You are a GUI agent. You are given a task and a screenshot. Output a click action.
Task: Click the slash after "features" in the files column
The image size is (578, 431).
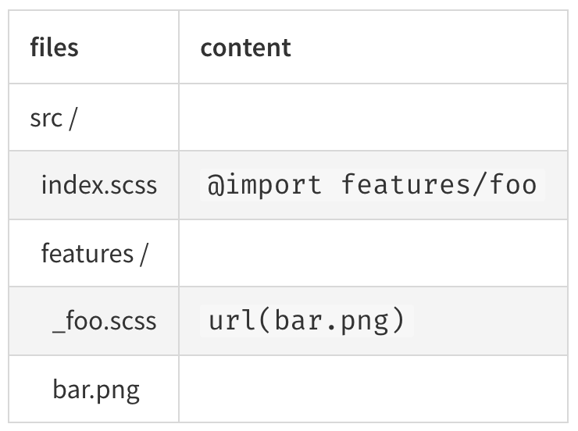[x=143, y=254]
